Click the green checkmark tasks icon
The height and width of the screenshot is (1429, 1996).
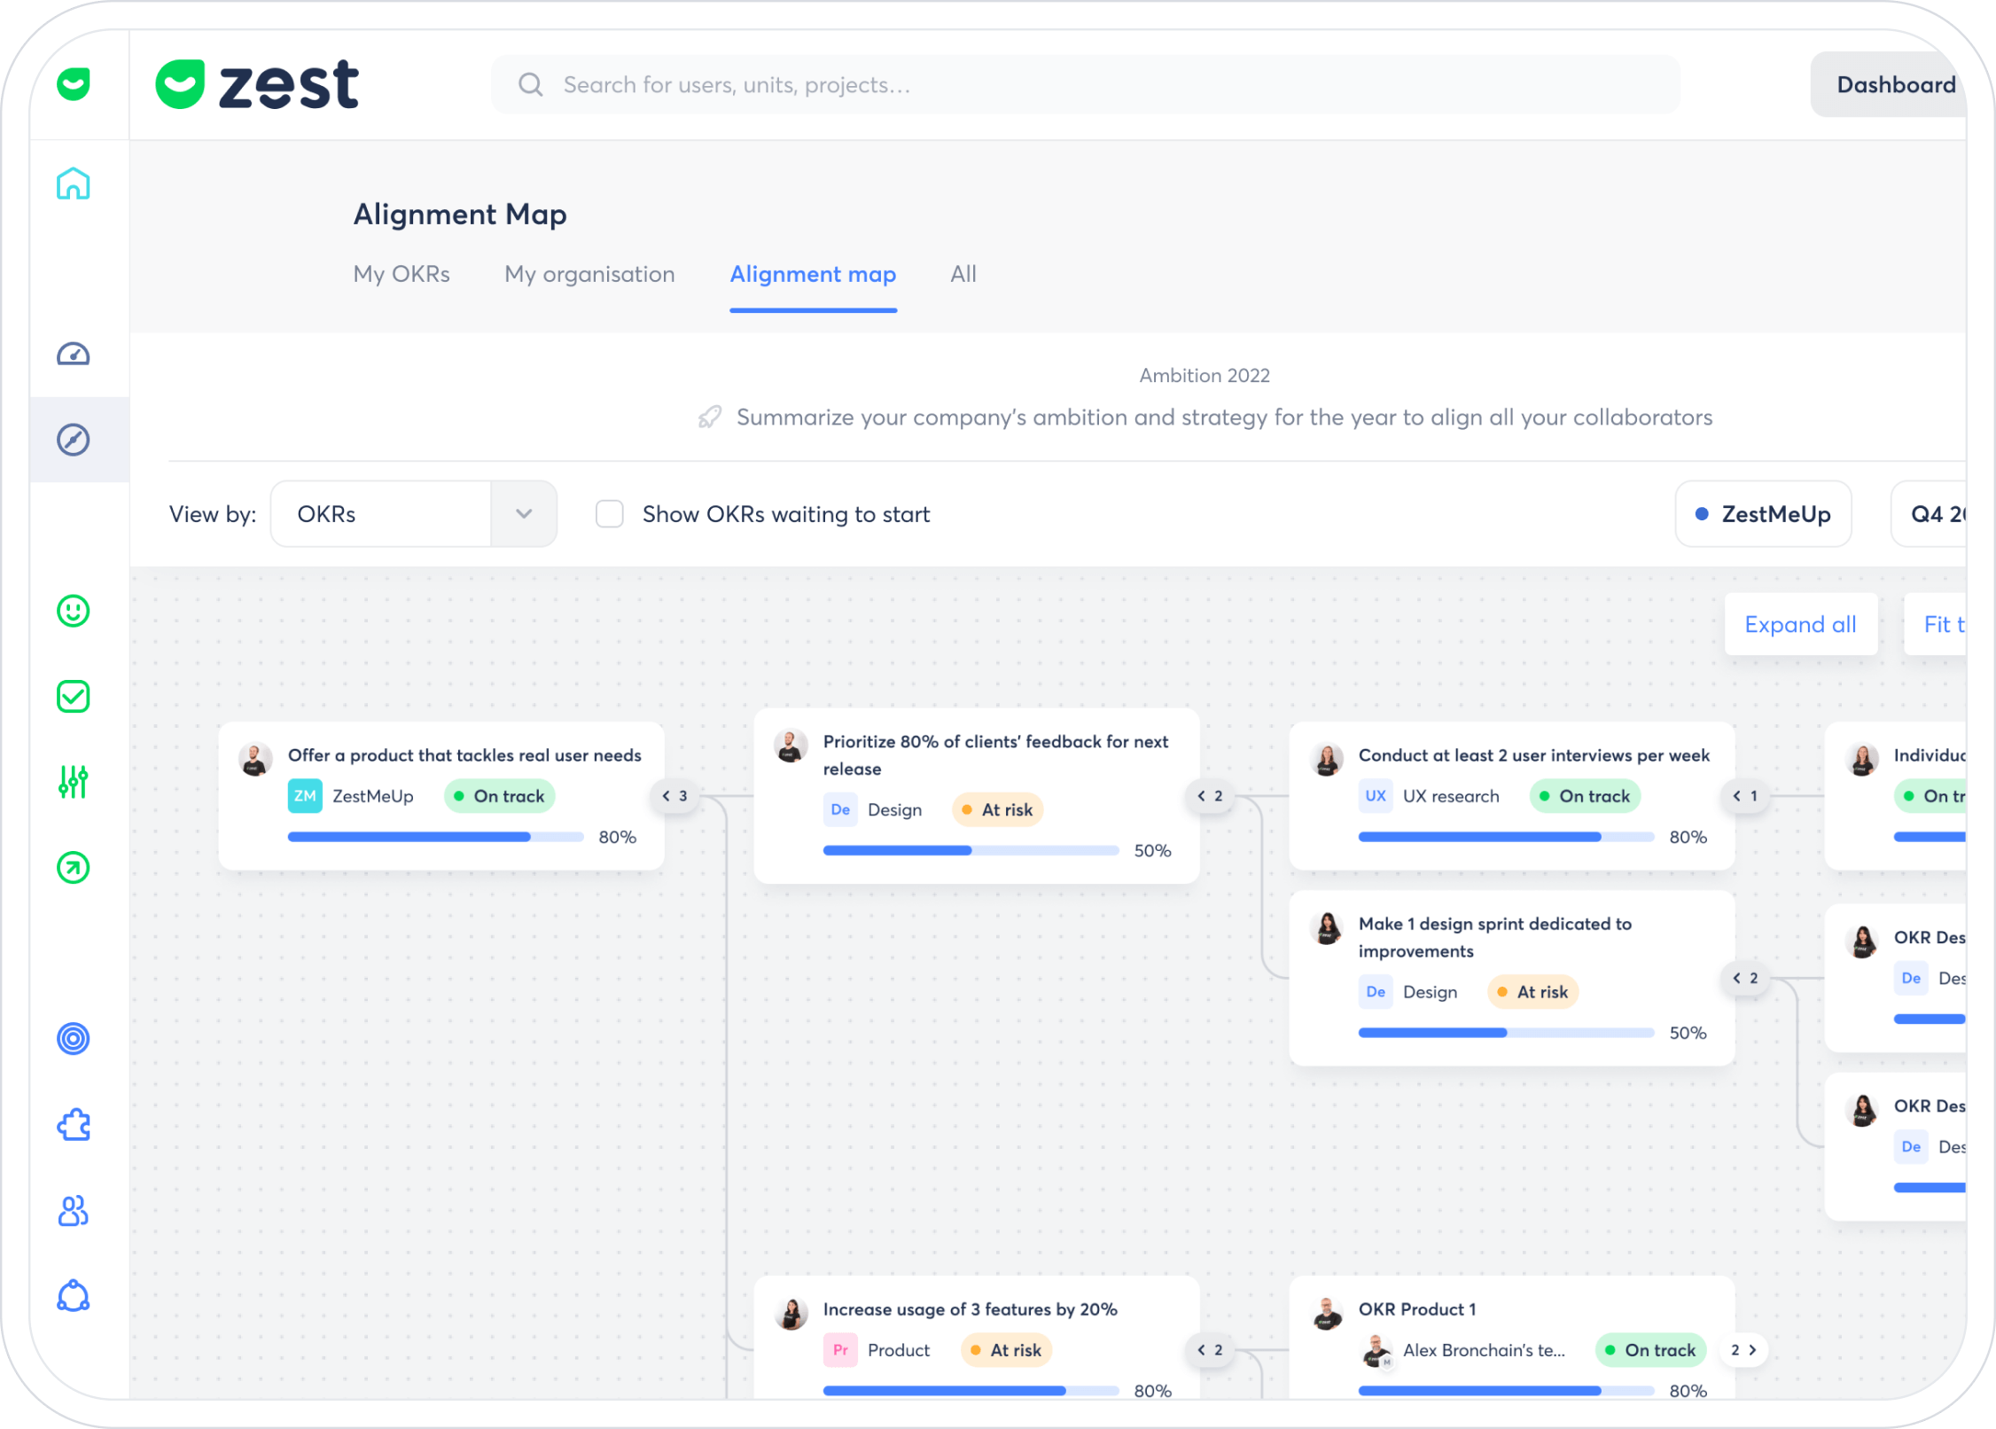[74, 697]
